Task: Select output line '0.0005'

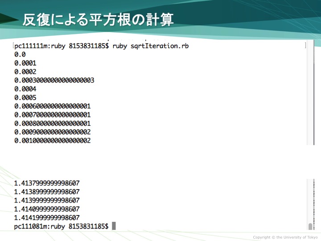Action: [25, 98]
